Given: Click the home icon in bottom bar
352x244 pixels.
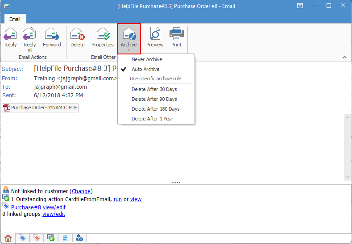Looking at the screenshot, I should tap(8, 238).
